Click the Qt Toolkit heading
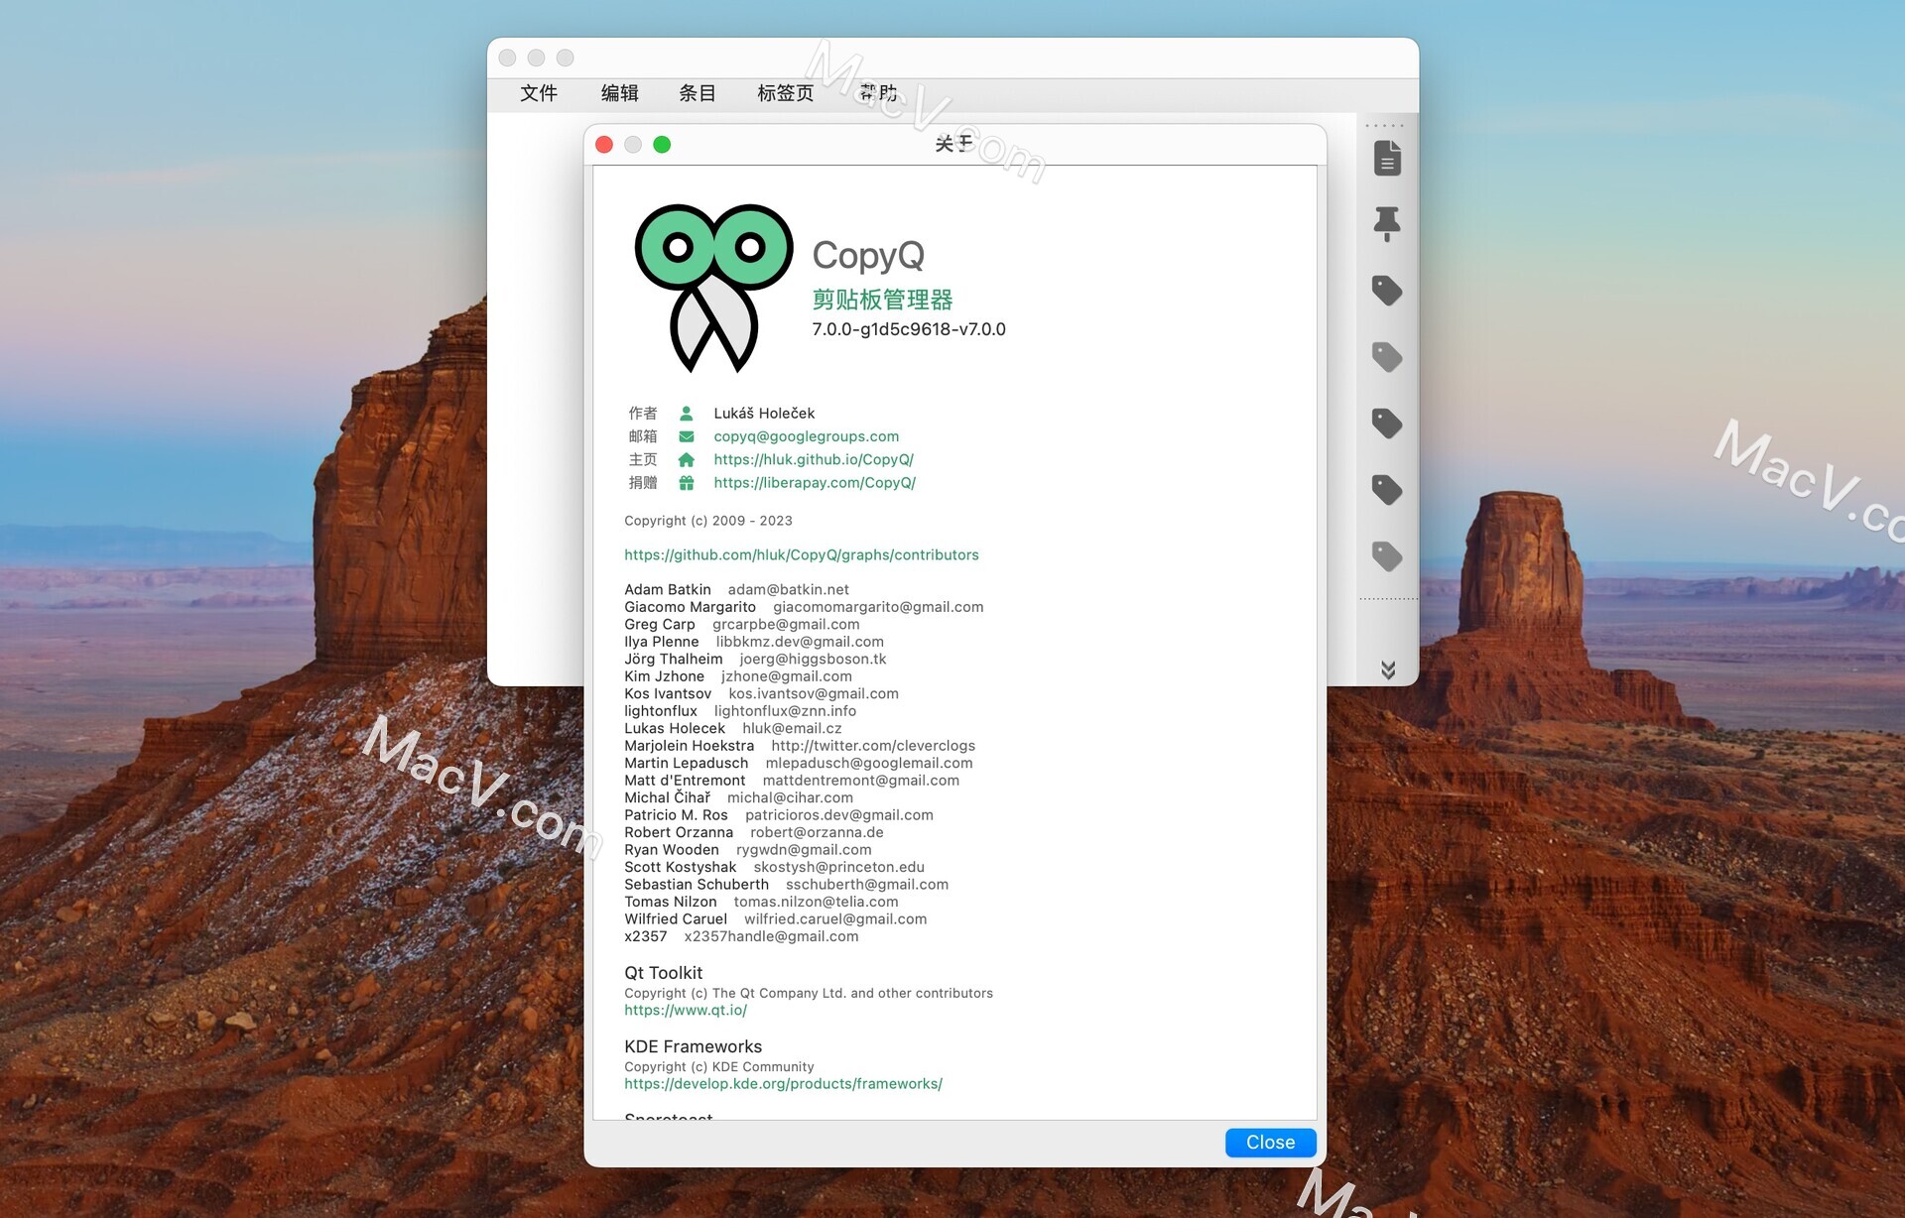Viewport: 1905px width, 1218px height. tap(664, 974)
